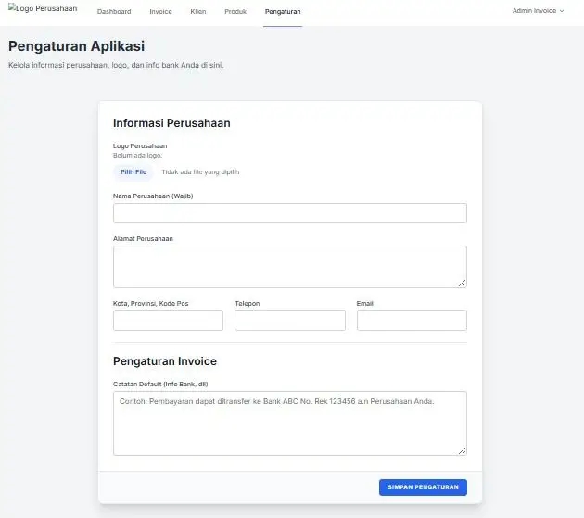The width and height of the screenshot is (584, 518).
Task: Click the 'Informasi Perusahaan' section heading
Action: point(171,123)
